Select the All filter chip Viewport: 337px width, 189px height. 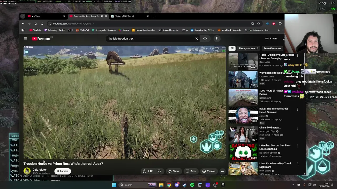pyautogui.click(x=232, y=48)
